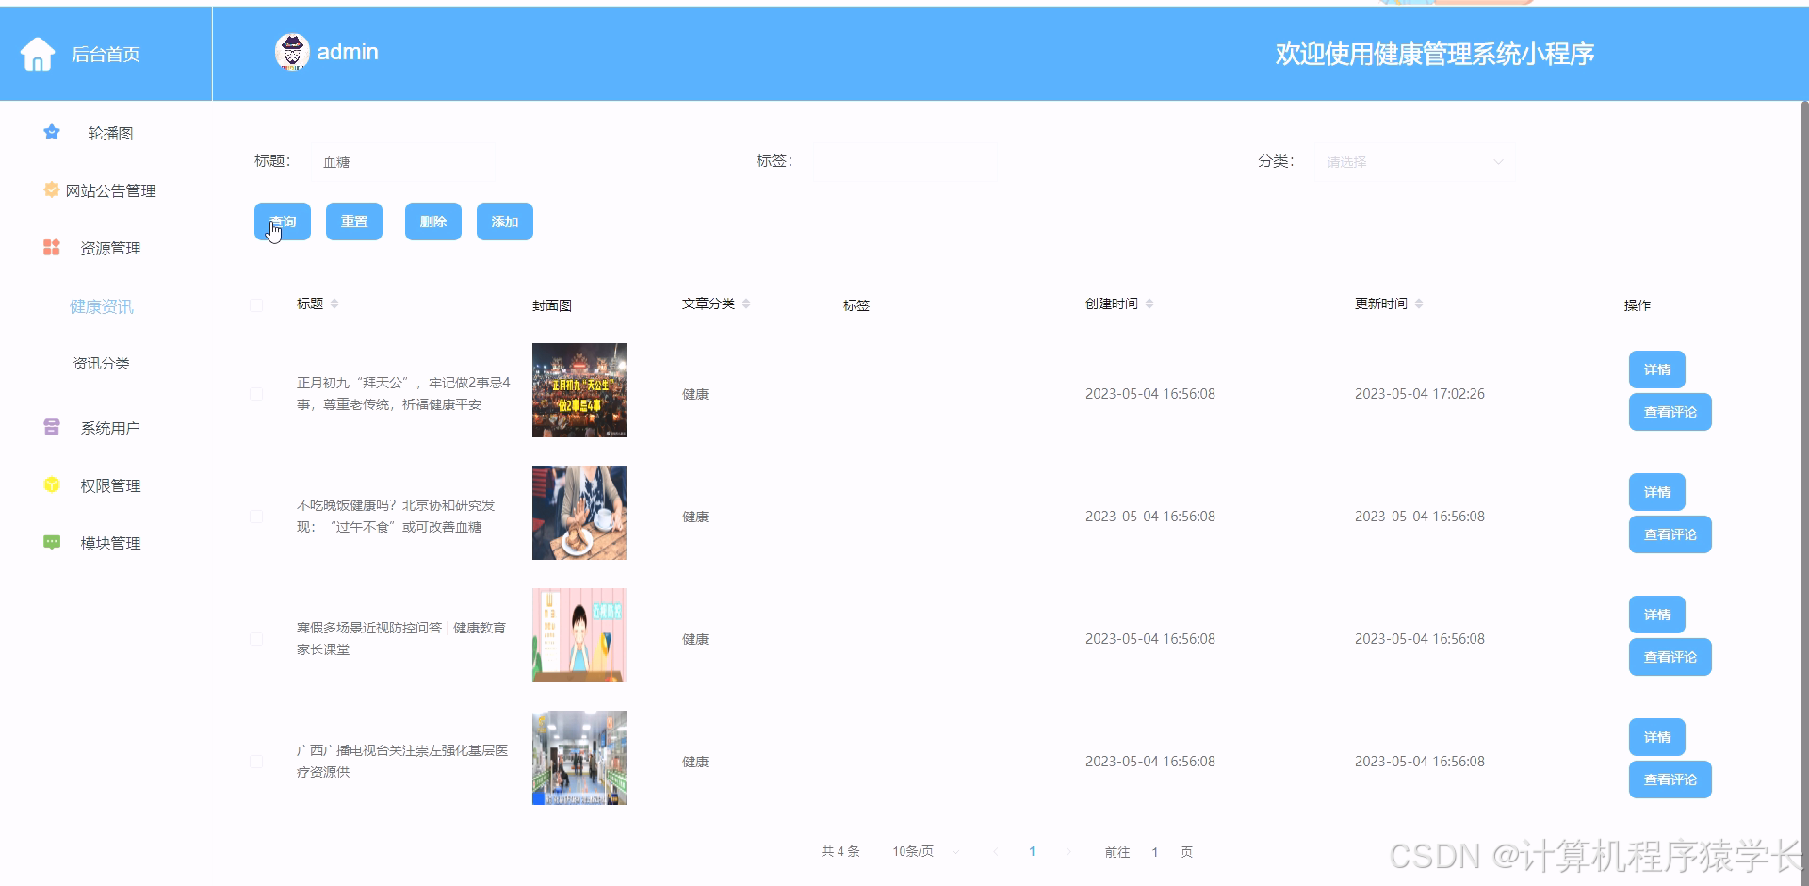Click update time 2023-05-04 17:02:26

click(1420, 394)
